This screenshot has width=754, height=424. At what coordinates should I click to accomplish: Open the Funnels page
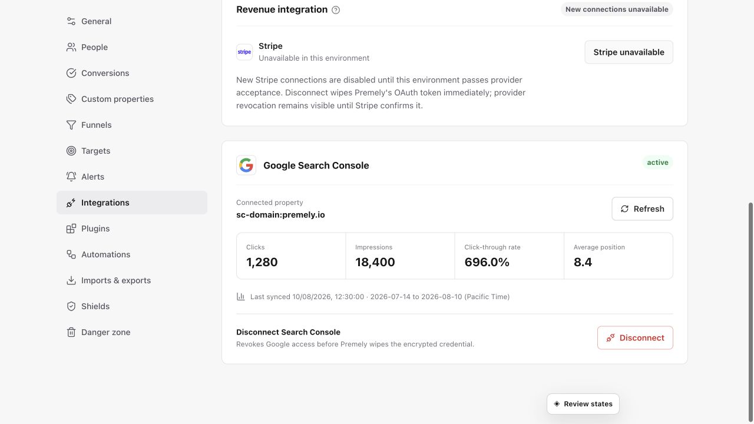(x=132, y=125)
